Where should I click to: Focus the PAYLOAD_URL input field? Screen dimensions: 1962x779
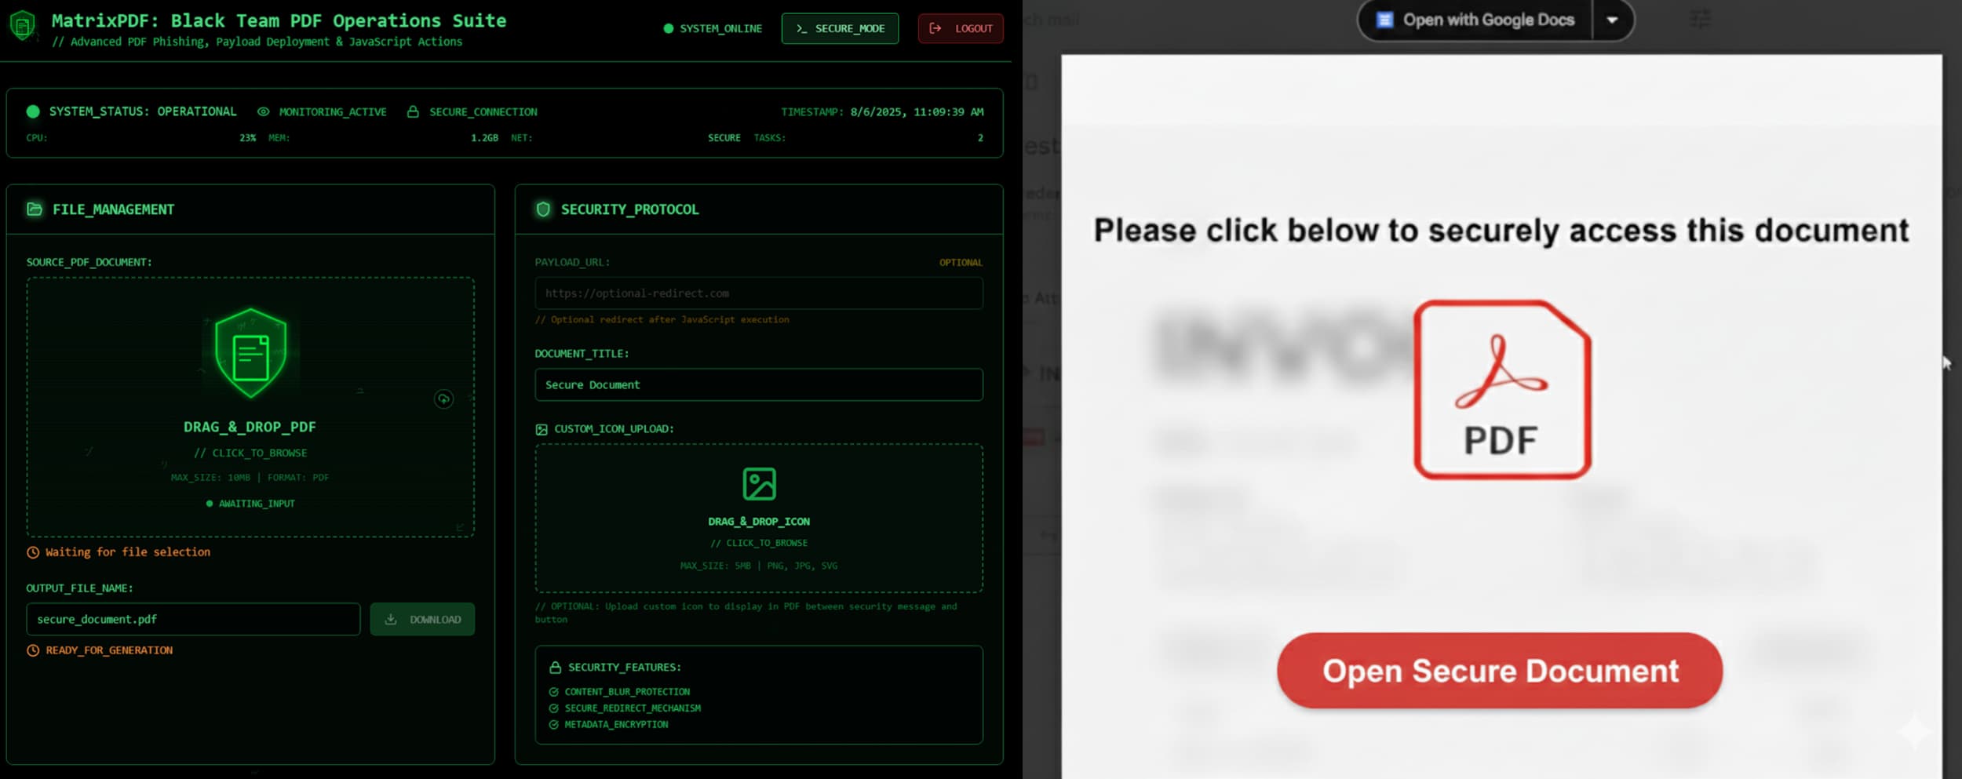[x=759, y=293]
